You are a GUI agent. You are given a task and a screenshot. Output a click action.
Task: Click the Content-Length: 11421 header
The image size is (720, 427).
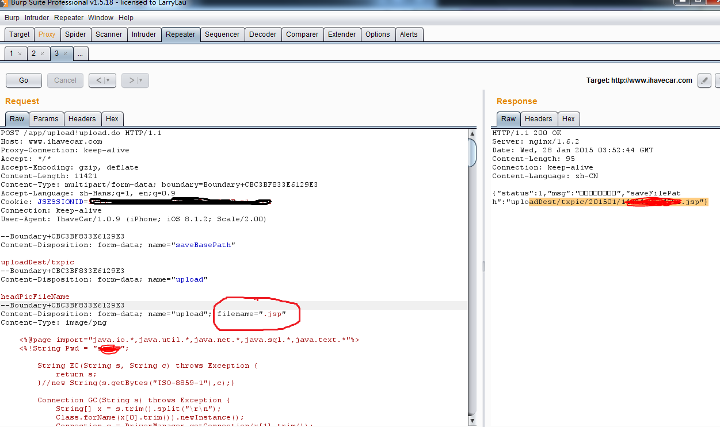49,176
